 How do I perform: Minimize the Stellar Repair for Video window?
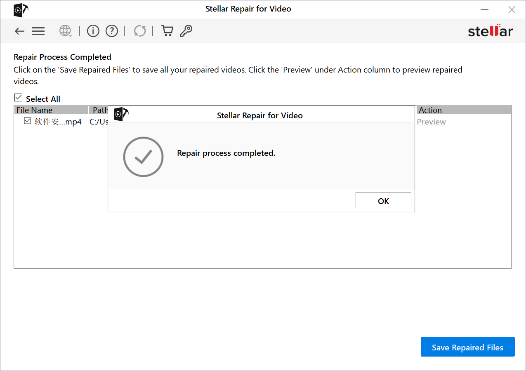point(484,9)
